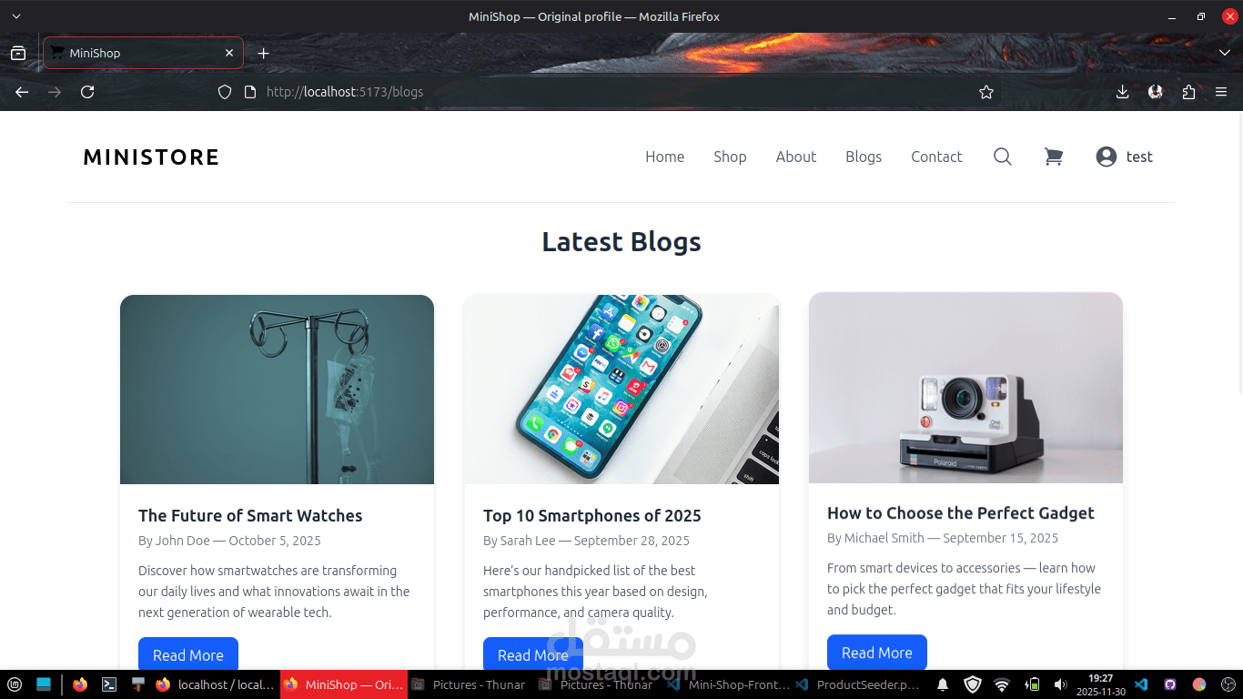Click Read More under Smart Watches post

tap(188, 654)
